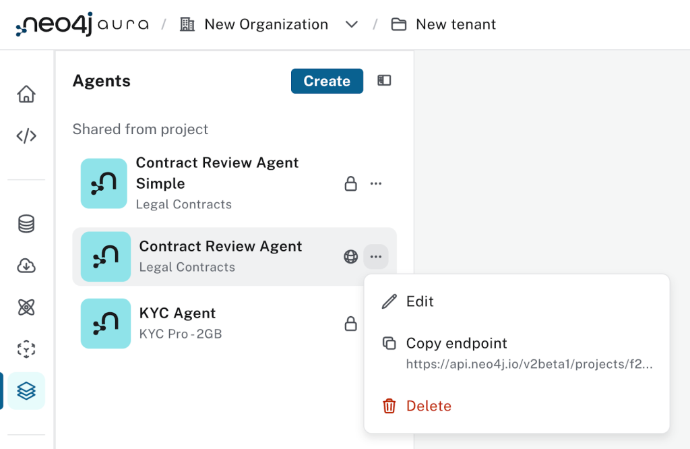This screenshot has width=690, height=449.
Task: Click Copy endpoint in the menu
Action: (456, 343)
